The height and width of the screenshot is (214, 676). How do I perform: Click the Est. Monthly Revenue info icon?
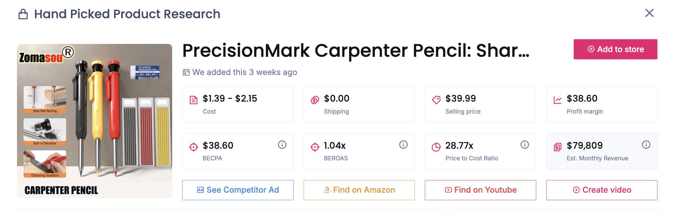click(x=646, y=145)
